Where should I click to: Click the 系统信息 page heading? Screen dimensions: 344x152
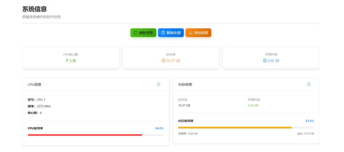pos(34,9)
